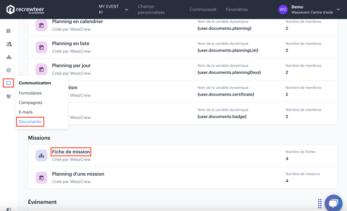Open Planning en liste document
This screenshot has width=347, height=211.
(x=71, y=43)
